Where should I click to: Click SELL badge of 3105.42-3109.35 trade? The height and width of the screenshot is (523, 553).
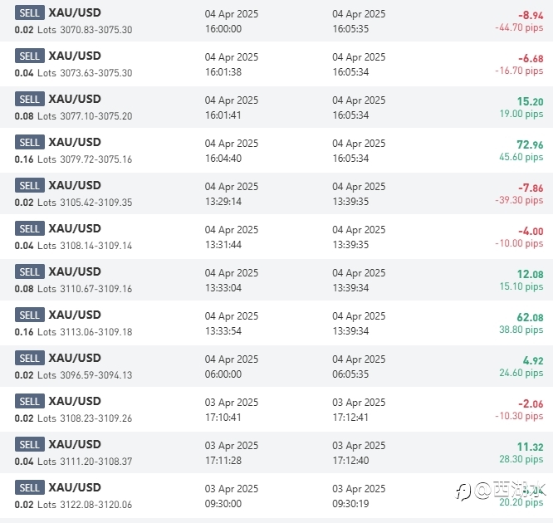pyautogui.click(x=29, y=186)
